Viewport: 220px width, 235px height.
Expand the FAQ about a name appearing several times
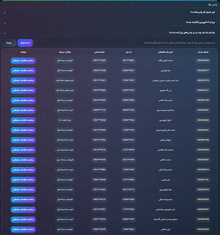pyautogui.click(x=109, y=32)
